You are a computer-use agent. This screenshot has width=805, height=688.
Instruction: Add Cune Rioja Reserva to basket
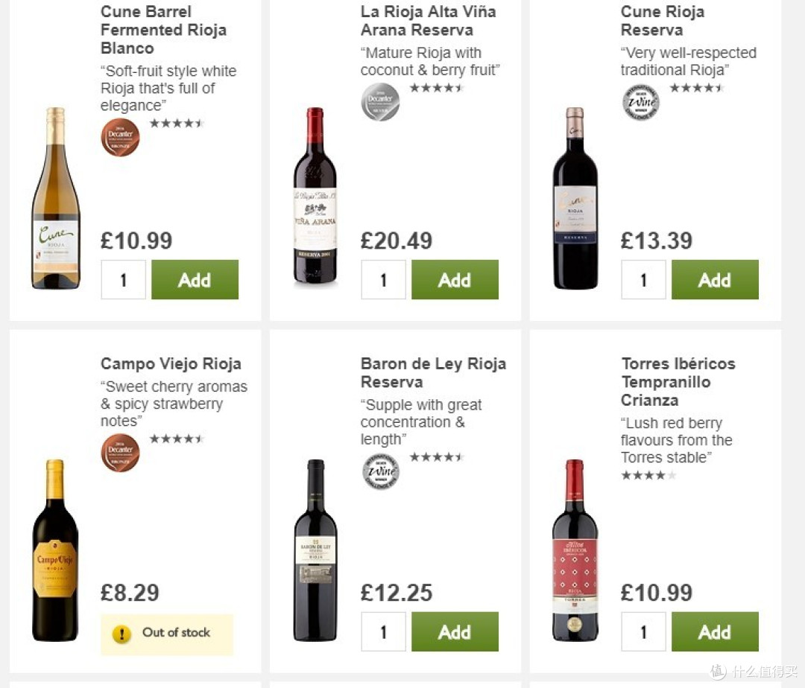(x=715, y=279)
